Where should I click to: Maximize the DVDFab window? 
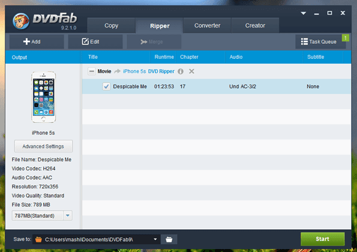tap(329, 13)
